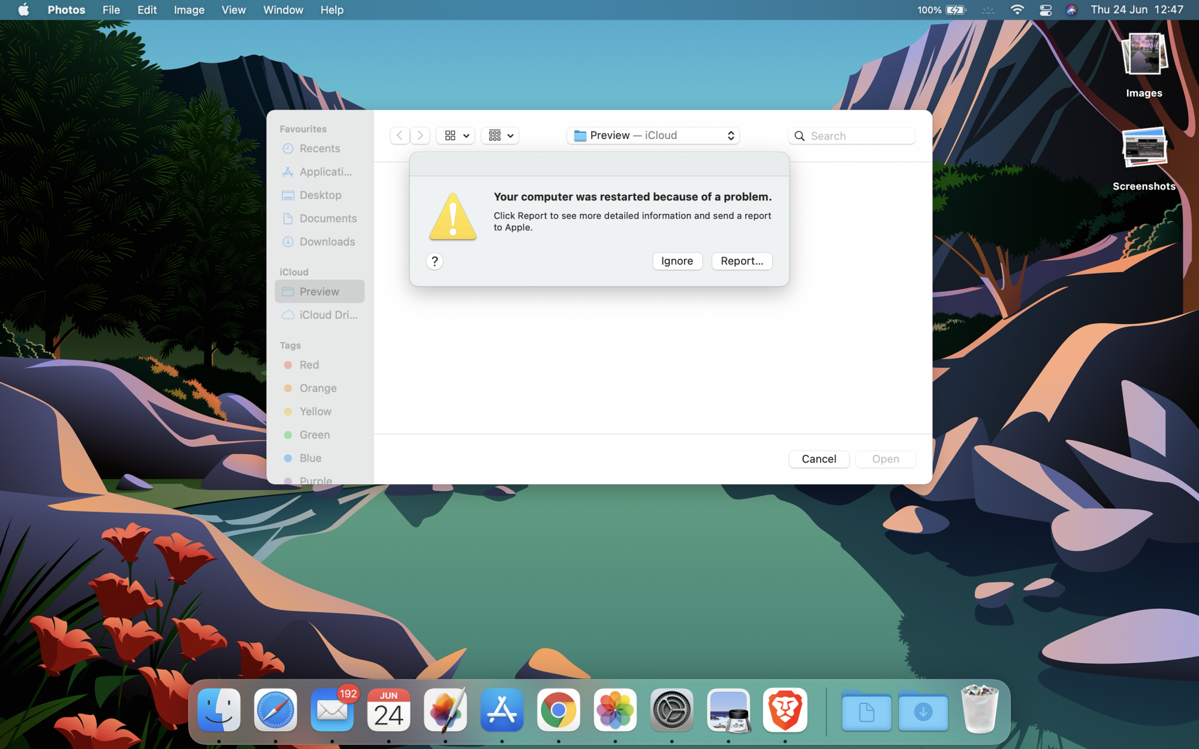Screen dimensions: 1199x749
Task: Open Control Centre from the menu bar
Action: (x=1046, y=10)
